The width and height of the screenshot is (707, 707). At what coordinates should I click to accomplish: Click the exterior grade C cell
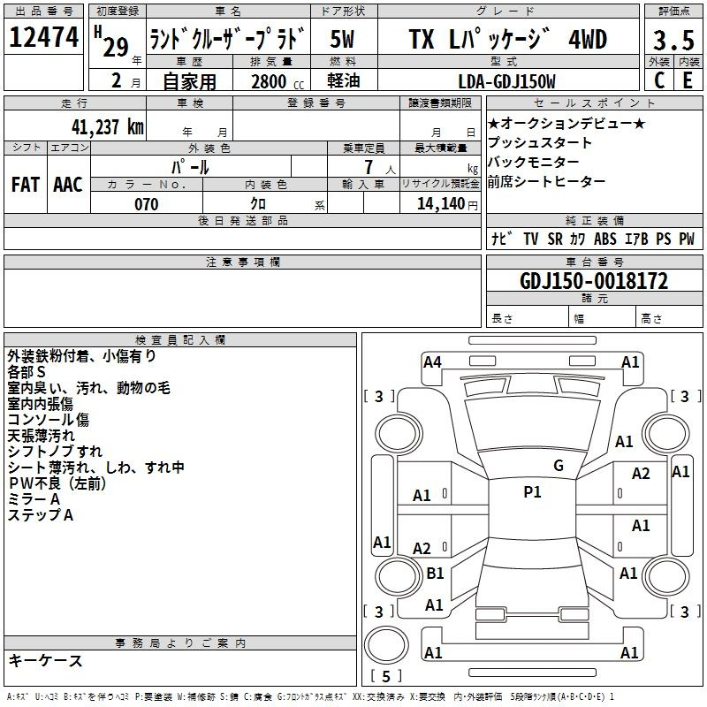(x=658, y=80)
